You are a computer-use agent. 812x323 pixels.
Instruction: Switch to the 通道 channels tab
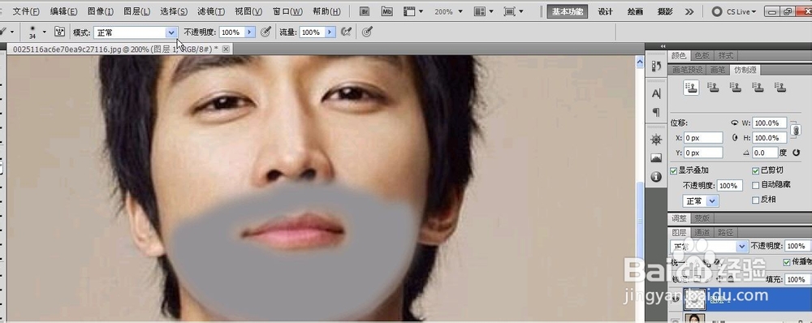[x=702, y=232]
